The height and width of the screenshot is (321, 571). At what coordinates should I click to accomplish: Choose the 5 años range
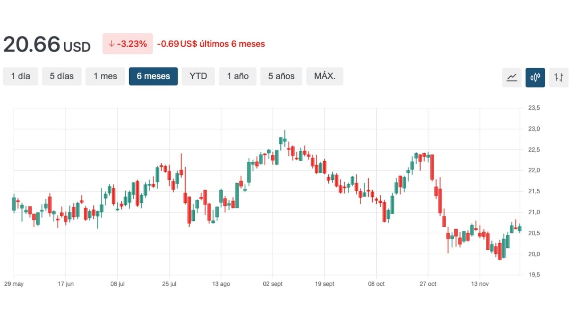pyautogui.click(x=281, y=76)
